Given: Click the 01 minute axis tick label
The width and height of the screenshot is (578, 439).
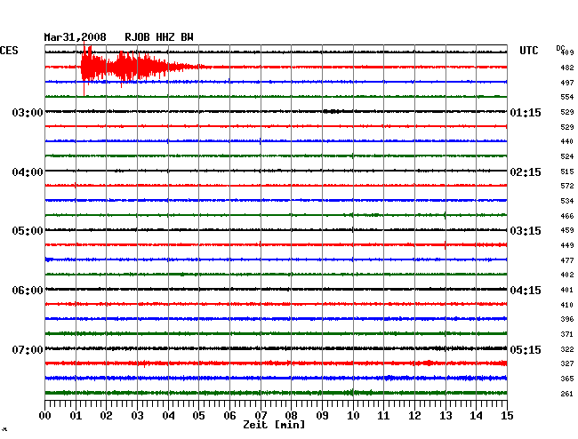Looking at the screenshot, I should point(76,415).
